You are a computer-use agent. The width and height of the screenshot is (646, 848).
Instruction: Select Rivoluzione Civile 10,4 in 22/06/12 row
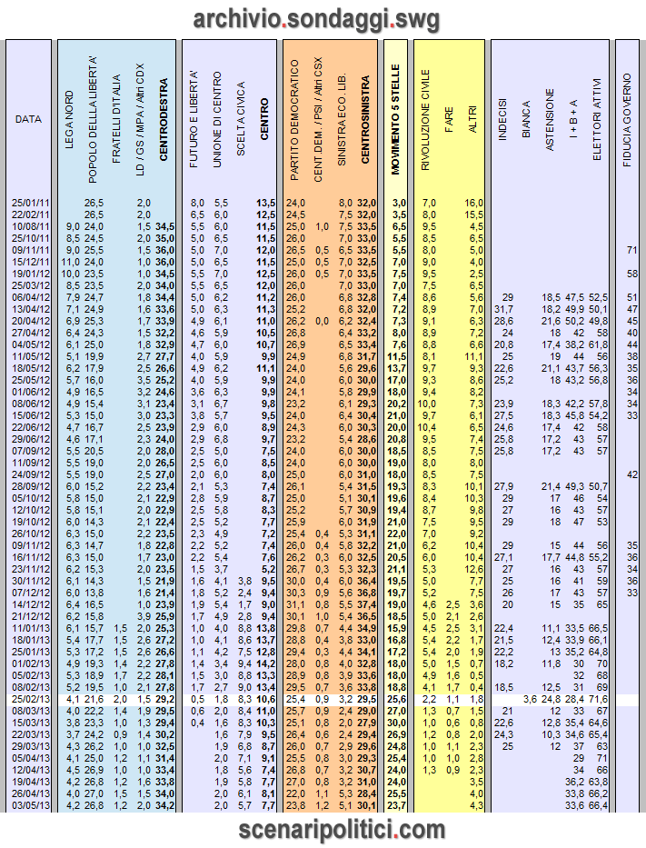pyautogui.click(x=426, y=427)
